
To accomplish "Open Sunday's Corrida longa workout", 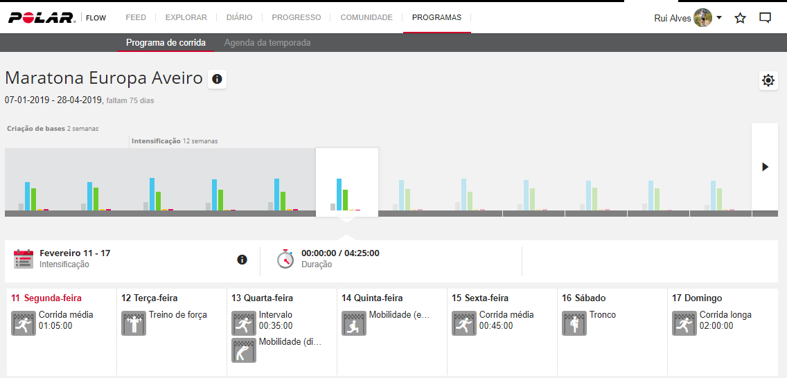I will tap(725, 315).
